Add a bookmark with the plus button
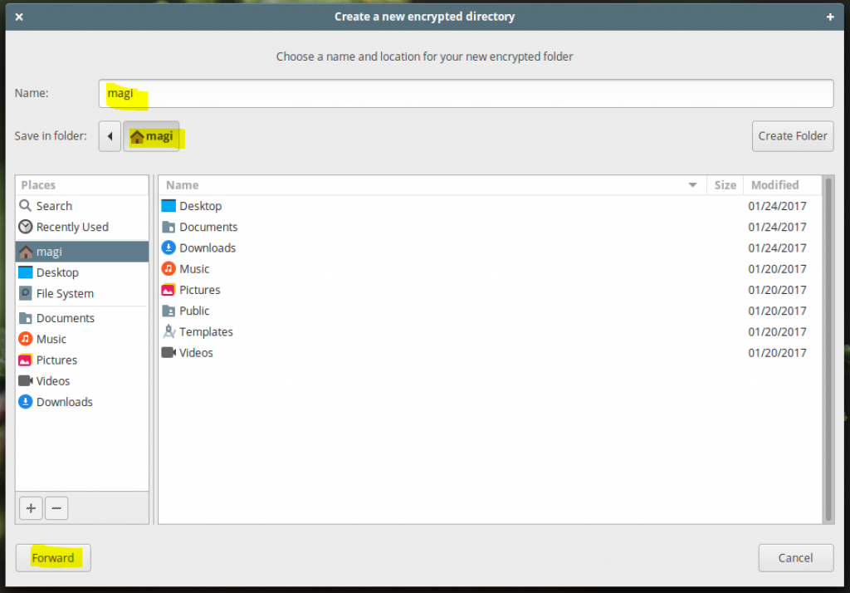The height and width of the screenshot is (593, 850). coord(31,507)
